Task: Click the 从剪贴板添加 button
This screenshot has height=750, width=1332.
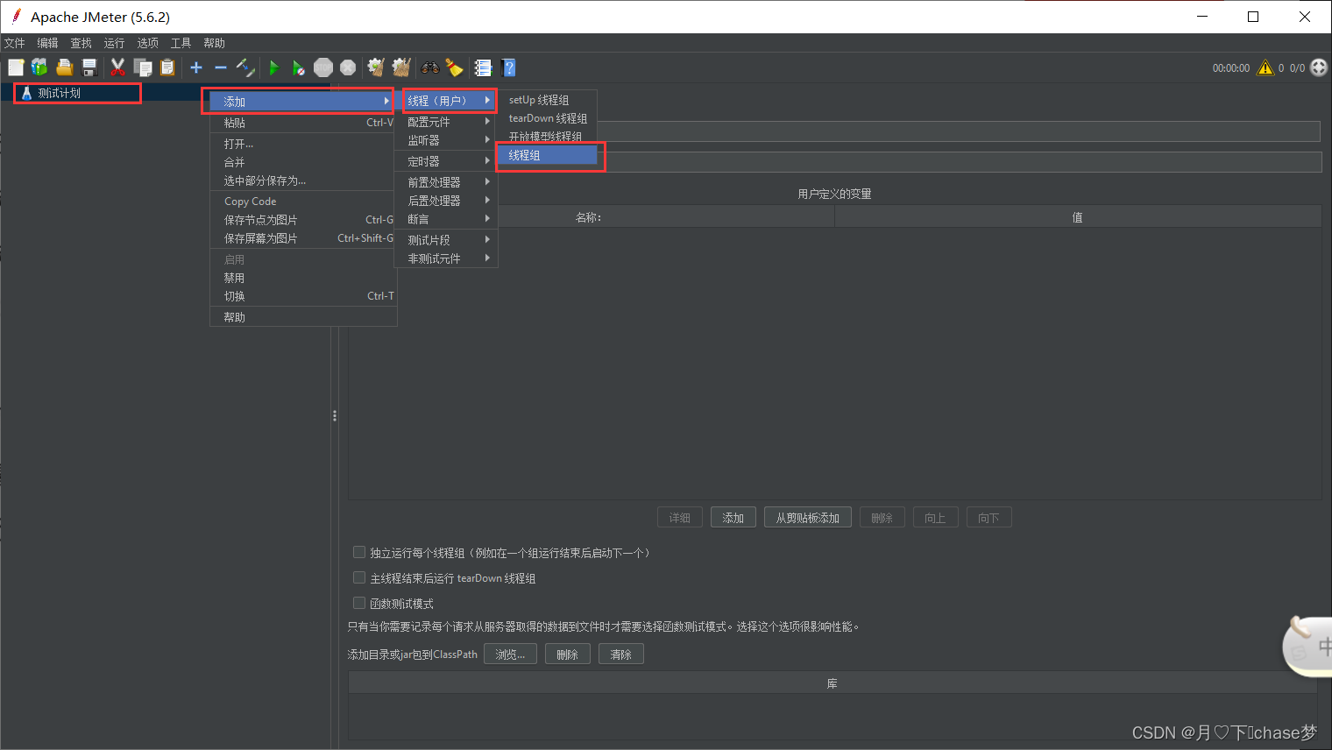Action: 808,518
